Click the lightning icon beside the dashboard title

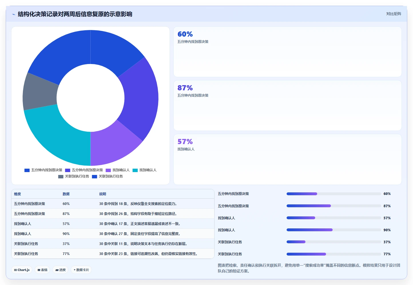point(13,14)
